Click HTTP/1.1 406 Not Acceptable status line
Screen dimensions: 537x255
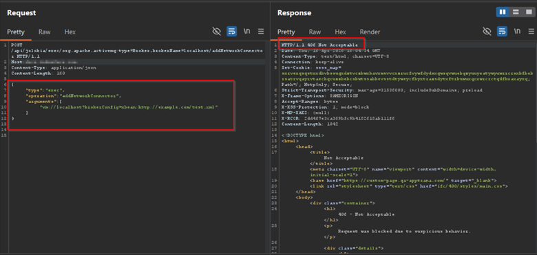(x=319, y=45)
